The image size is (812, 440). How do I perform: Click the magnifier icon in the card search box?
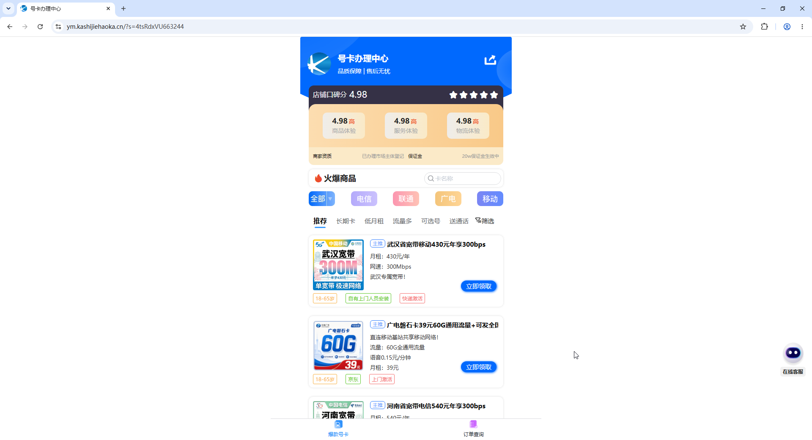pyautogui.click(x=431, y=179)
